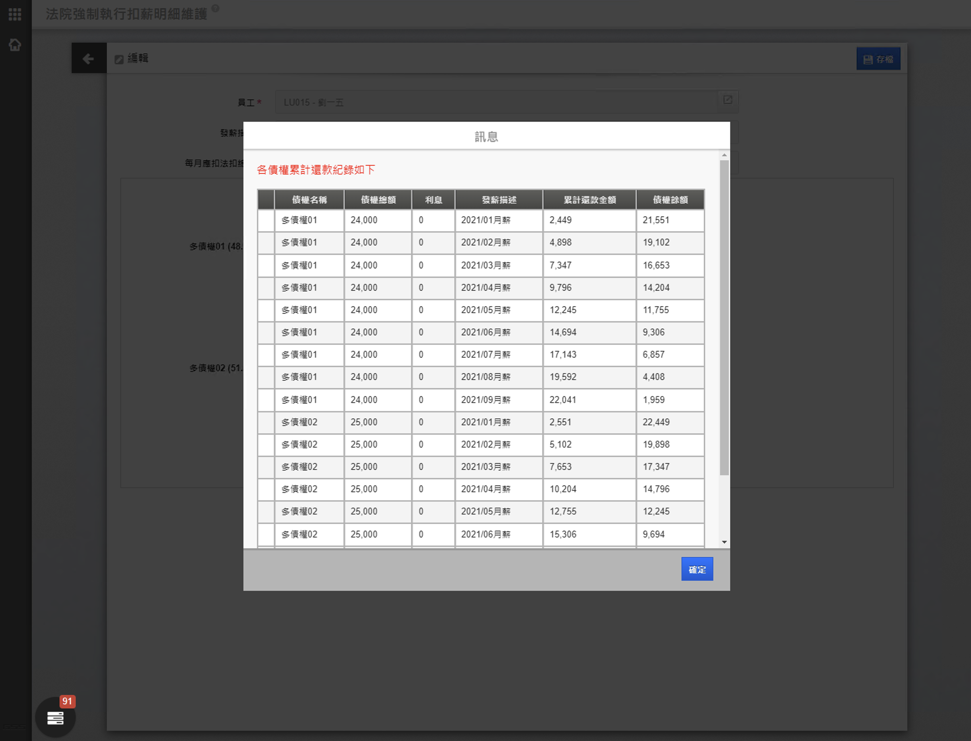This screenshot has width=971, height=741.
Task: Click the 債權名稱 column header
Action: point(309,200)
